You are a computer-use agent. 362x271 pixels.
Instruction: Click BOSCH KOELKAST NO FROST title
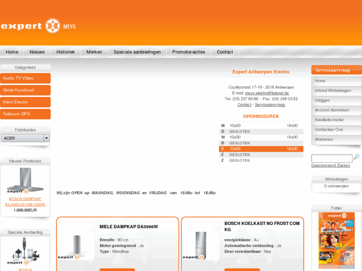262,226
